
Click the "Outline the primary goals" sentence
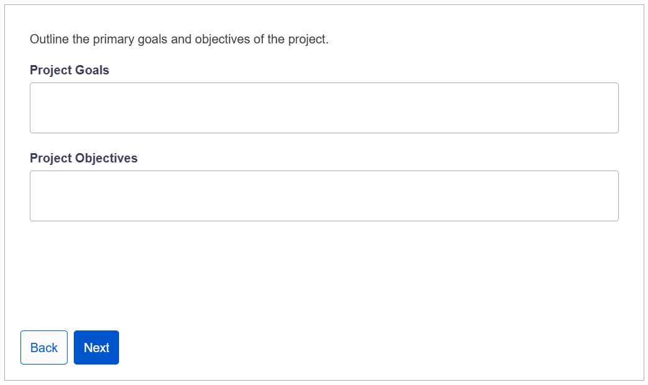(x=179, y=40)
